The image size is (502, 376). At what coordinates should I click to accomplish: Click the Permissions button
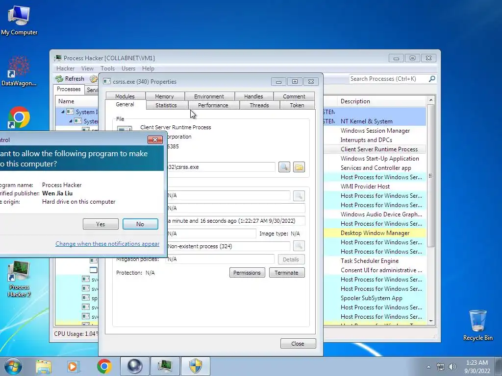[247, 273]
